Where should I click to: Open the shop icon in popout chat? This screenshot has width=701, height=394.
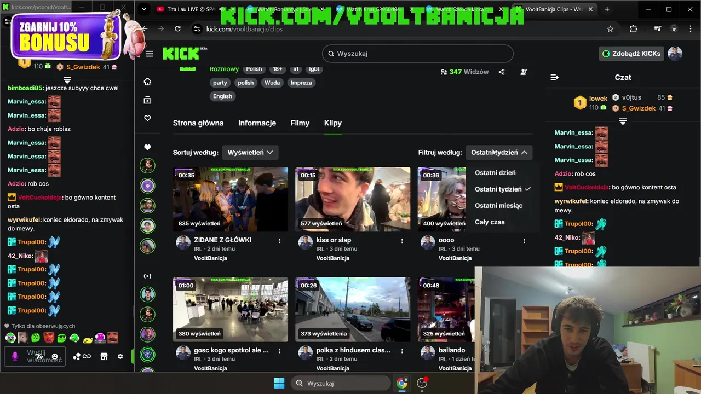[x=104, y=356]
